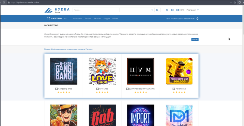Open the Обмен menu item
The image size is (244, 126).
[115, 18]
